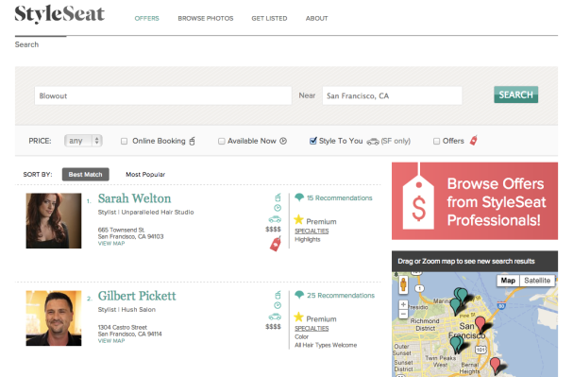Click the price tag icon on the offers banner

(x=418, y=203)
